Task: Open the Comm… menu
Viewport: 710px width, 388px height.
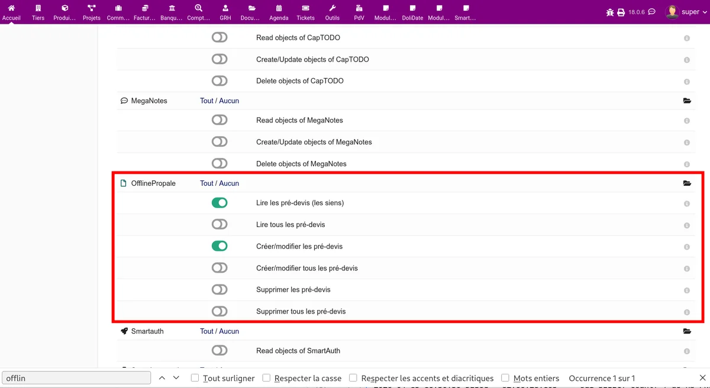Action: click(118, 12)
